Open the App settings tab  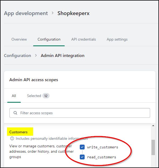(117, 39)
